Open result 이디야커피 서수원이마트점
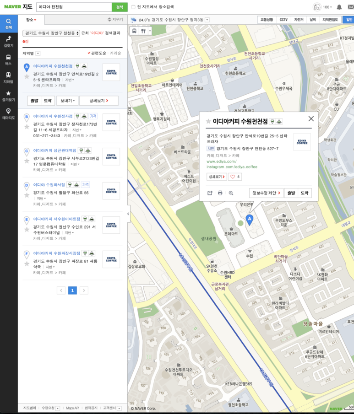 click(x=57, y=219)
